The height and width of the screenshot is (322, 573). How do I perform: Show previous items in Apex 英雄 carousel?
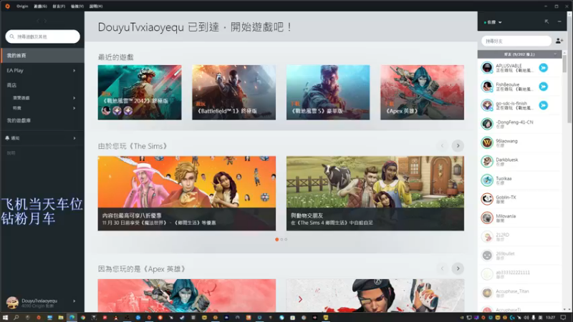tap(442, 269)
